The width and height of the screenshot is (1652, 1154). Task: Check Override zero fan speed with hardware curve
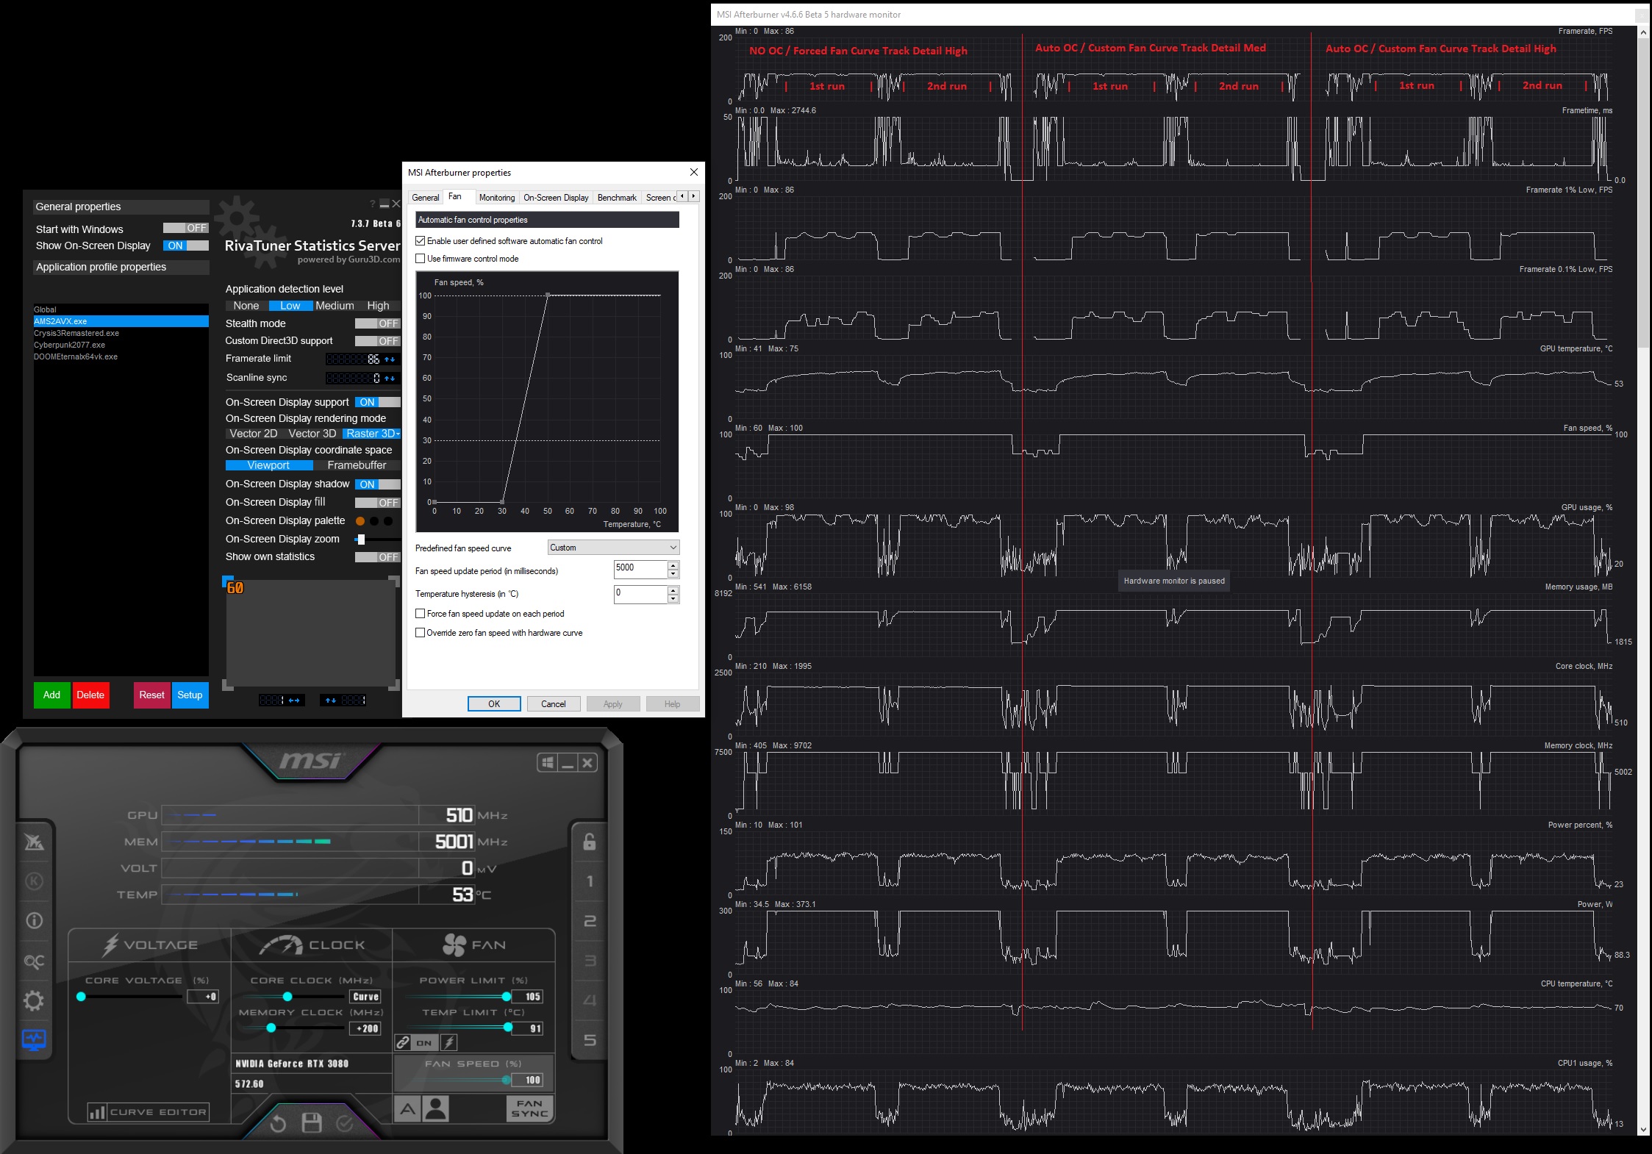coord(421,633)
